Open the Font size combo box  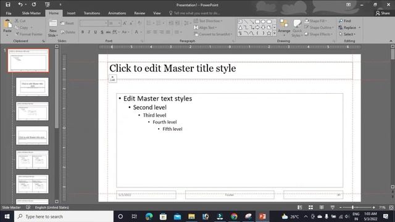pyautogui.click(x=114, y=23)
